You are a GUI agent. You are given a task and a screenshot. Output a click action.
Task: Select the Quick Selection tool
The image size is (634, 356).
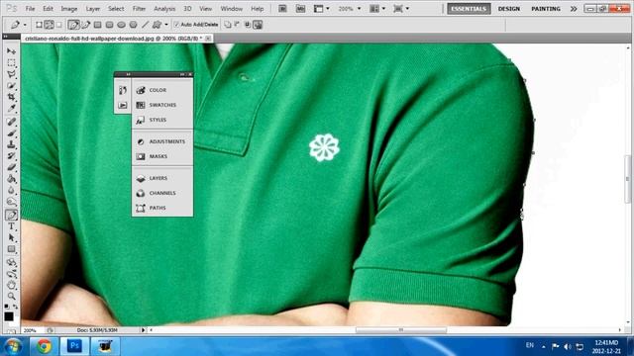[11, 86]
